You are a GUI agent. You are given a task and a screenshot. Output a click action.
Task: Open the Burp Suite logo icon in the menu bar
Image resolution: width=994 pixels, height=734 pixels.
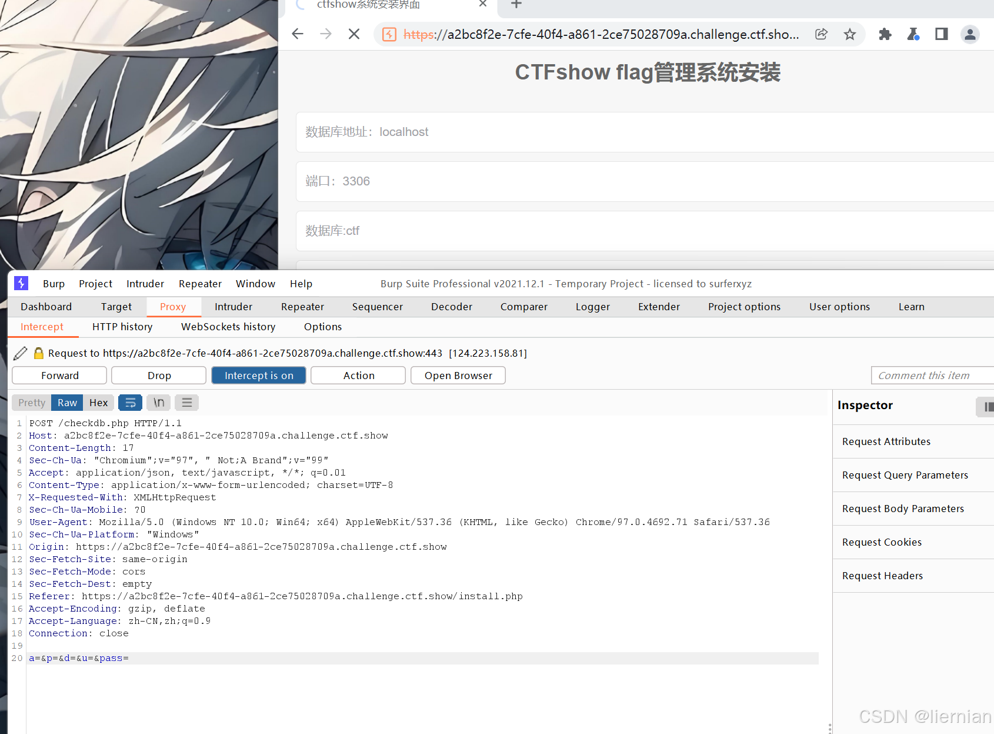pos(21,284)
